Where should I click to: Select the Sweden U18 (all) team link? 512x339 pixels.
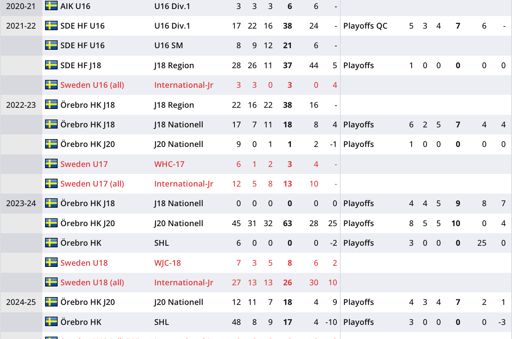92,283
